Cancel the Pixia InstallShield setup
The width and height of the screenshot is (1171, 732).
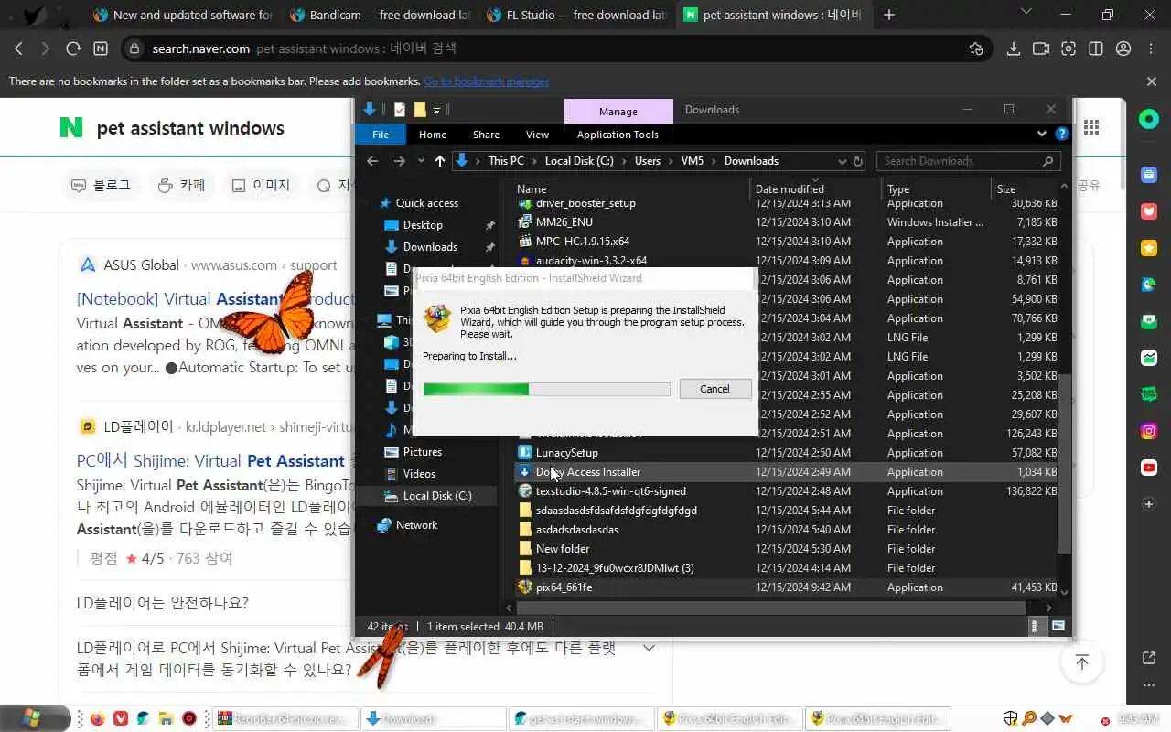[x=714, y=389]
